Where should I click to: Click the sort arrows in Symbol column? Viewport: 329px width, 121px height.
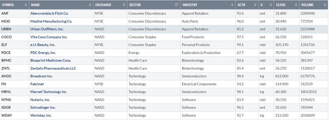(x=26, y=5)
